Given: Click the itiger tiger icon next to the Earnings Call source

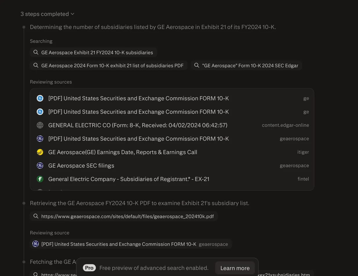Looking at the screenshot, I should (x=40, y=152).
